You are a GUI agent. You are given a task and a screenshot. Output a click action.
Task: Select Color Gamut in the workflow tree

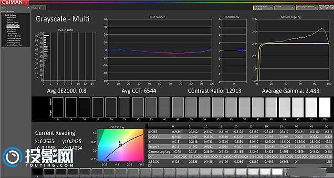11,29
